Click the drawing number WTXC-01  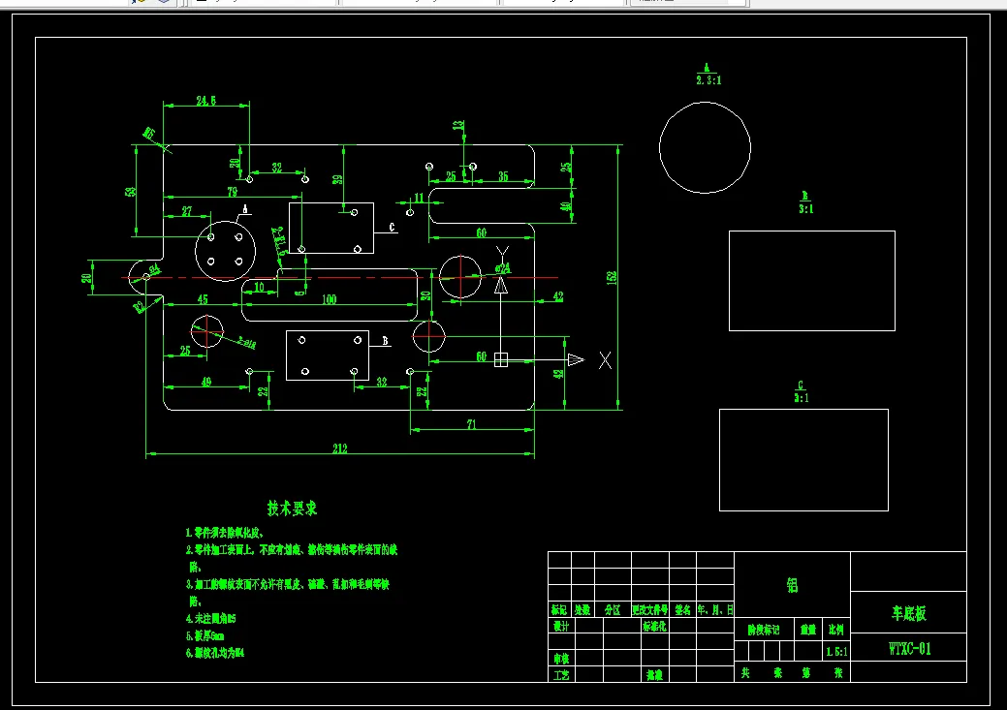pyautogui.click(x=909, y=648)
